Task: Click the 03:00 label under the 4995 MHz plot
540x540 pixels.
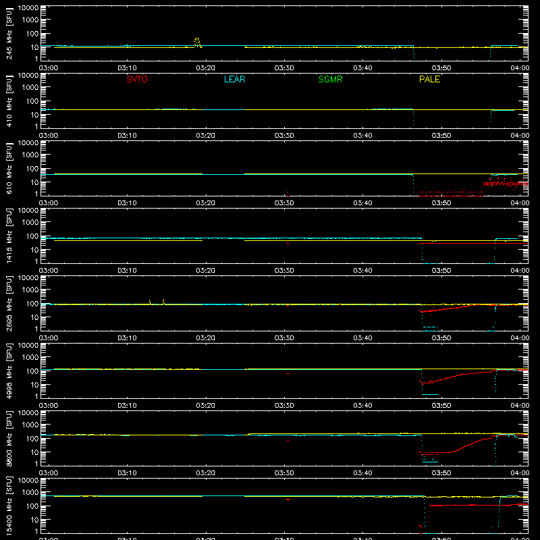Action: pos(48,406)
